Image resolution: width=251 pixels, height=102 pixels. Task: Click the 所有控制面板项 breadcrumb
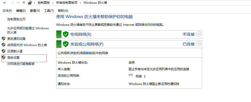pyautogui.click(x=67, y=3)
